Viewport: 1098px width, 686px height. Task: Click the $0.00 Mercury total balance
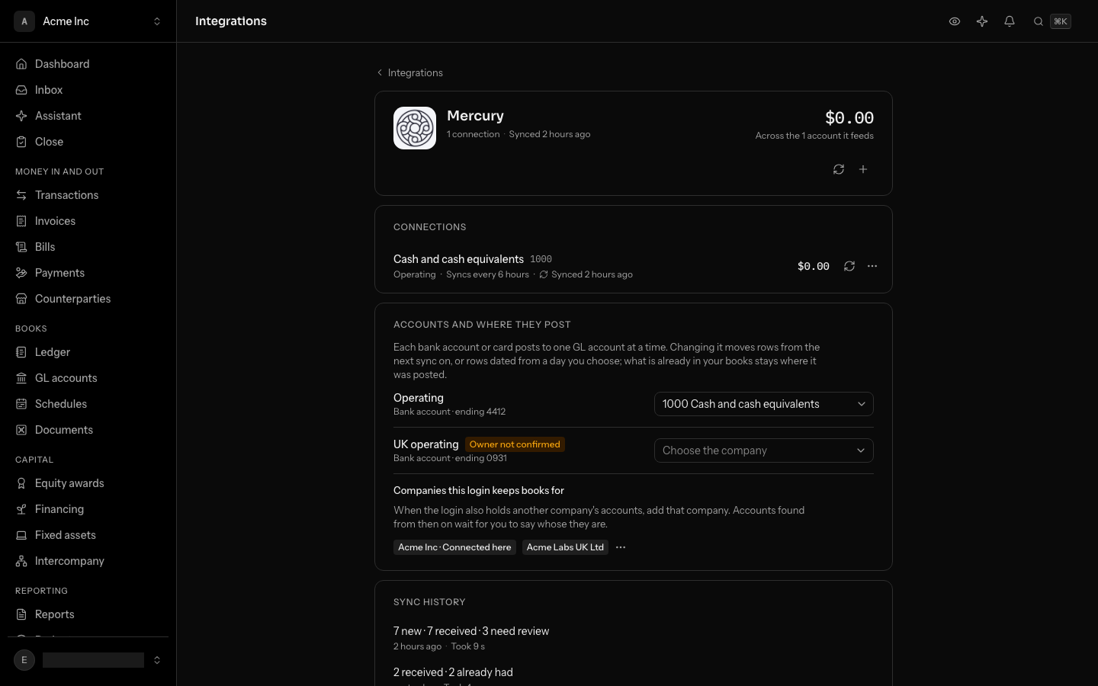point(849,118)
